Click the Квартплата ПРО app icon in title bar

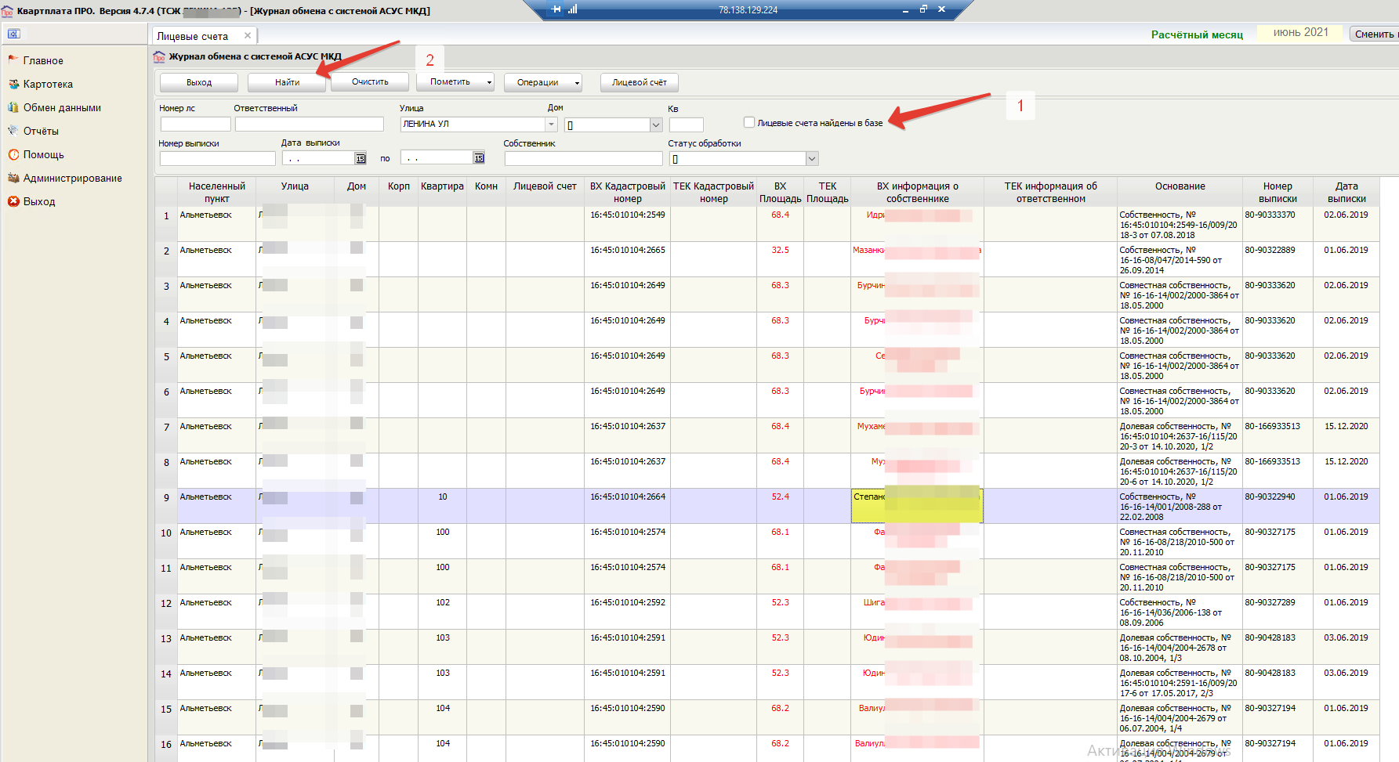click(x=7, y=11)
